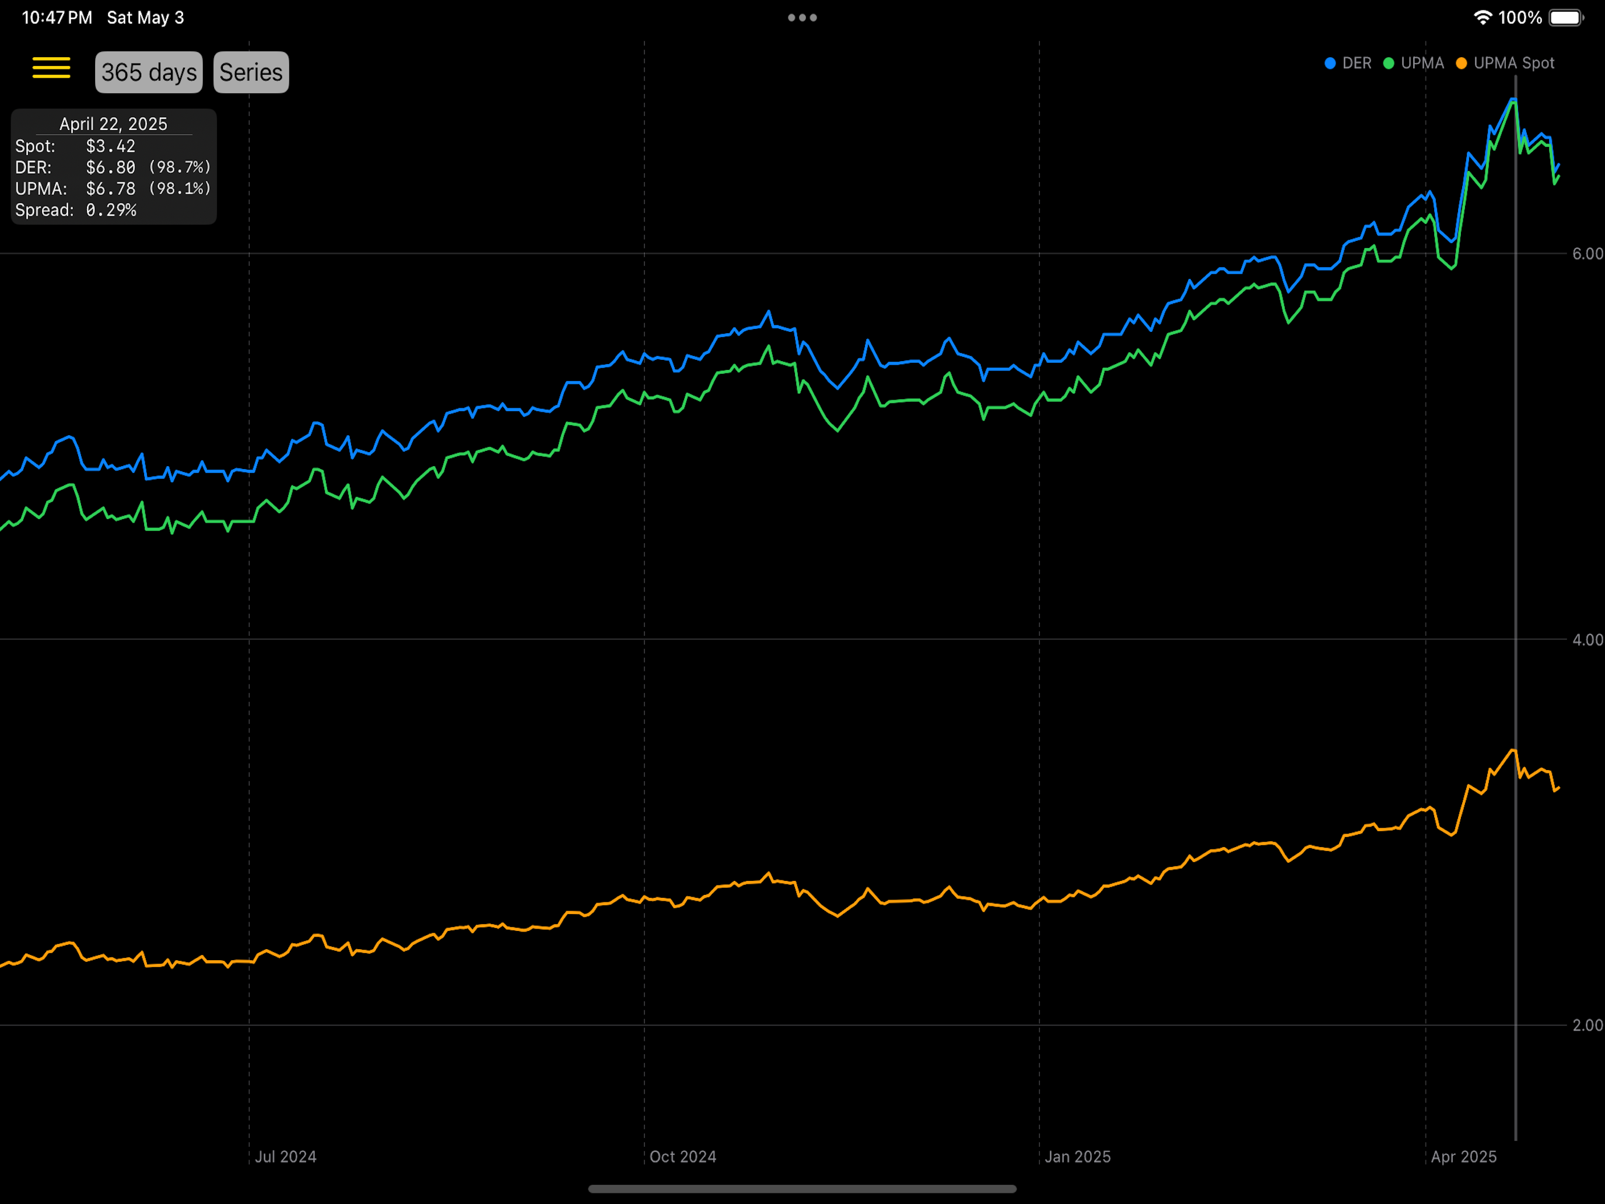1605x1204 pixels.
Task: Click the DER $6.80 value
Action: coord(110,167)
